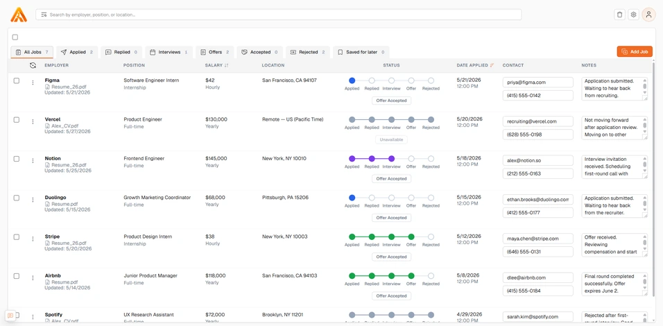Image resolution: width=663 pixels, height=326 pixels.
Task: Set Duolingo status to Interview
Action: pyautogui.click(x=392, y=198)
